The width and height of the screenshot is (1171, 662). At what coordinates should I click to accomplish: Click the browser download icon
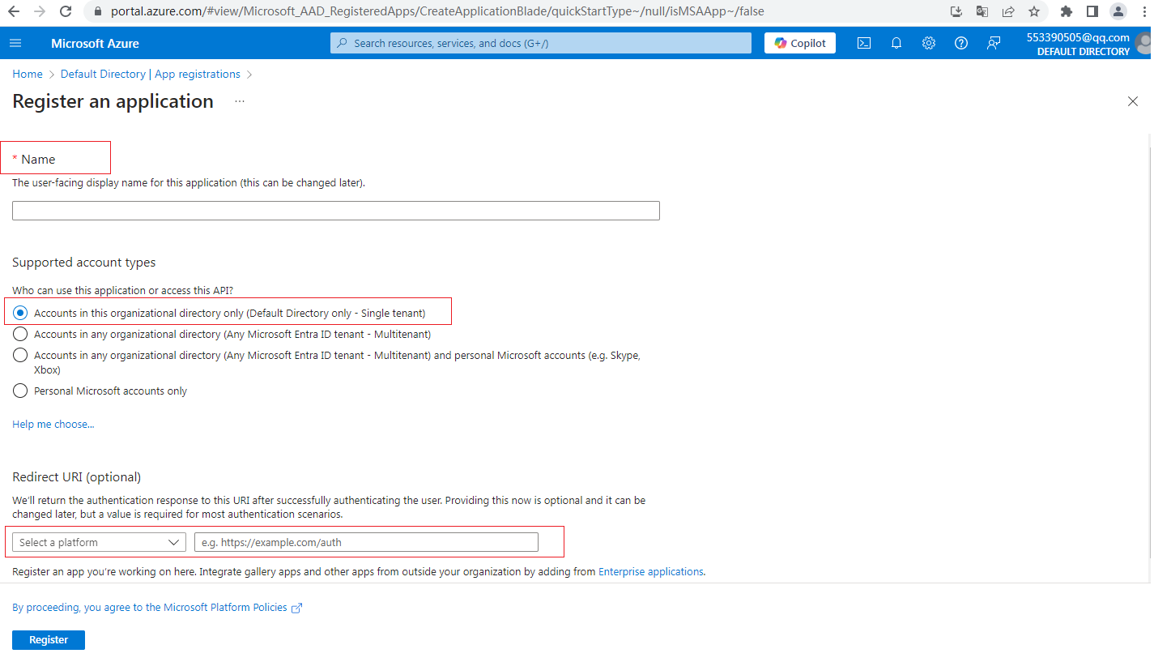(956, 11)
